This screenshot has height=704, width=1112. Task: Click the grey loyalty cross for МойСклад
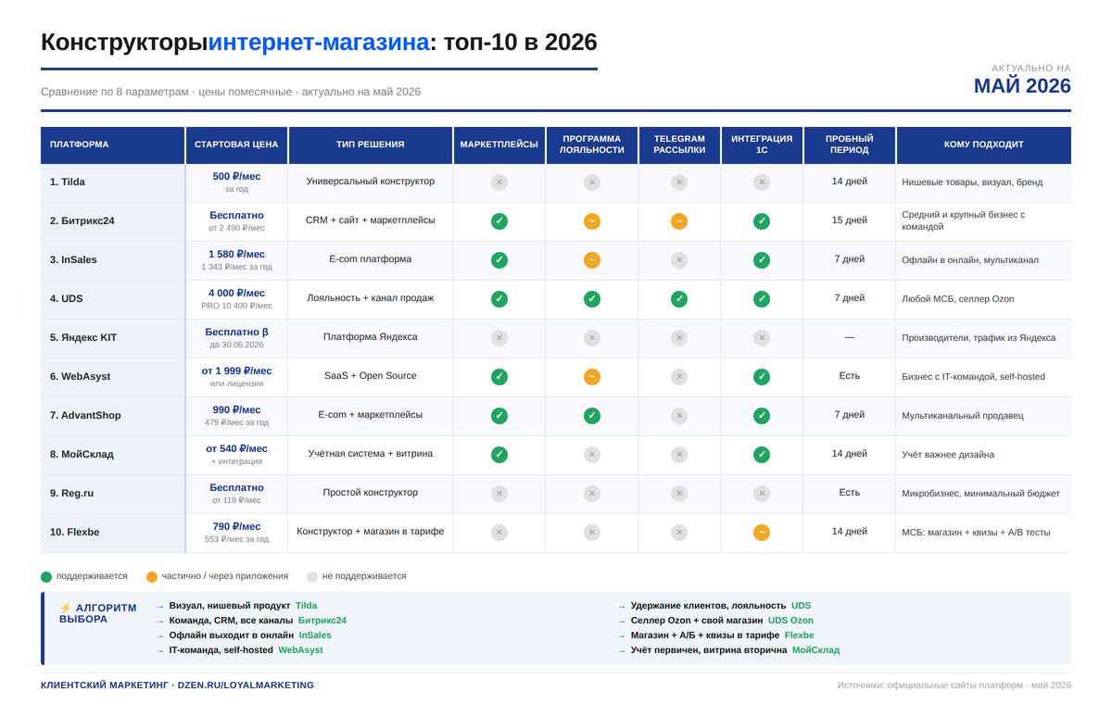592,455
